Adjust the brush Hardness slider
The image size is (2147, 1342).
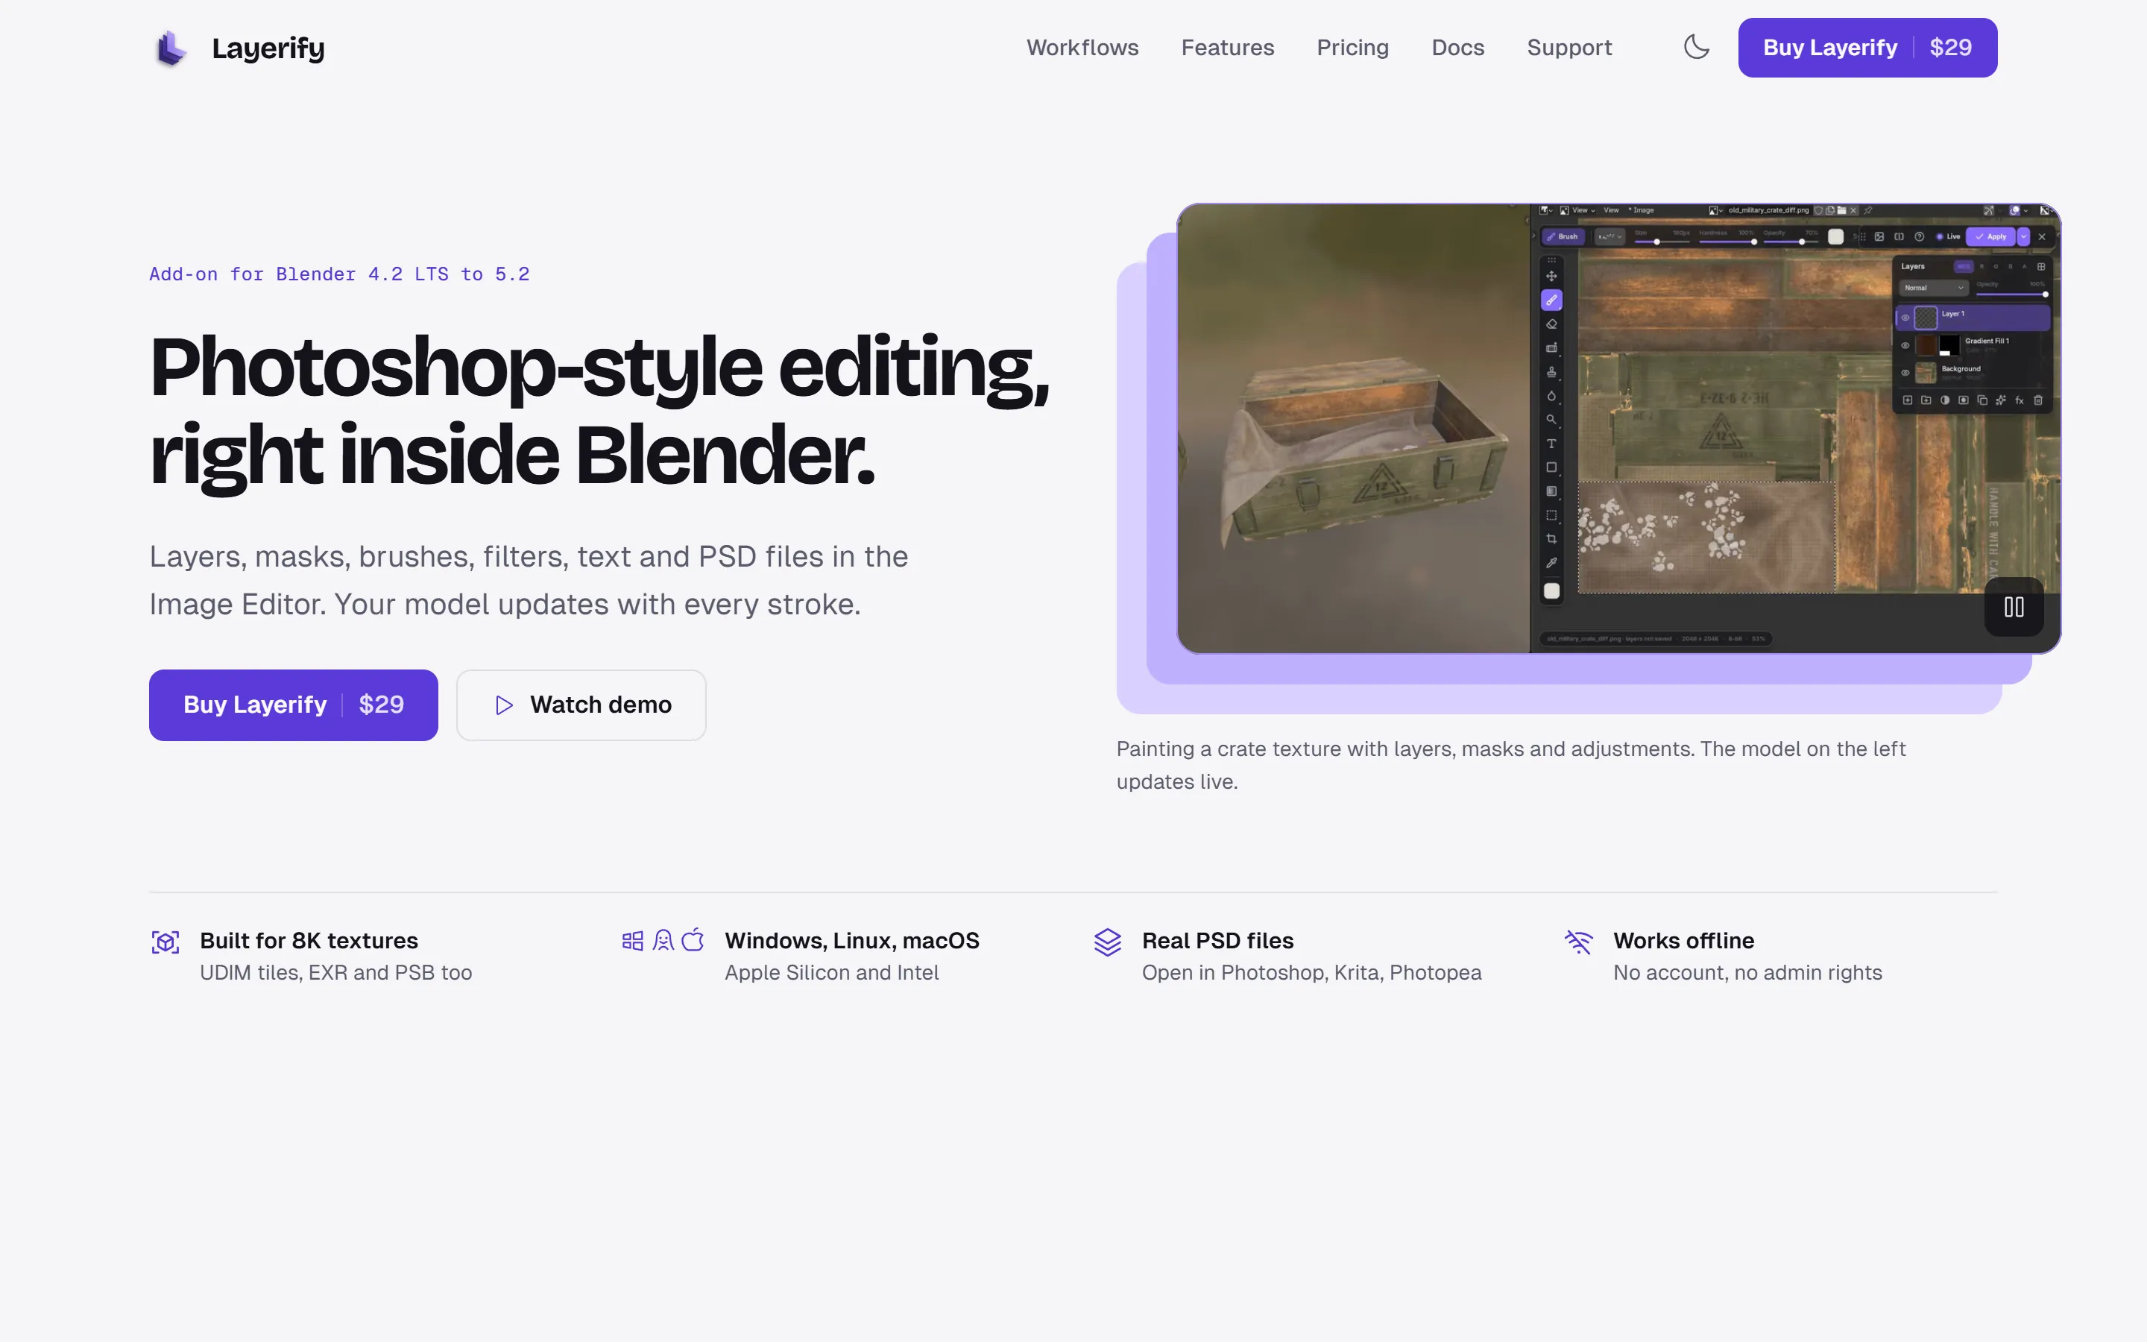[1727, 242]
